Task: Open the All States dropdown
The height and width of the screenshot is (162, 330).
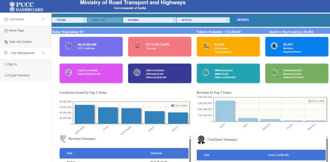Action: click(150, 20)
